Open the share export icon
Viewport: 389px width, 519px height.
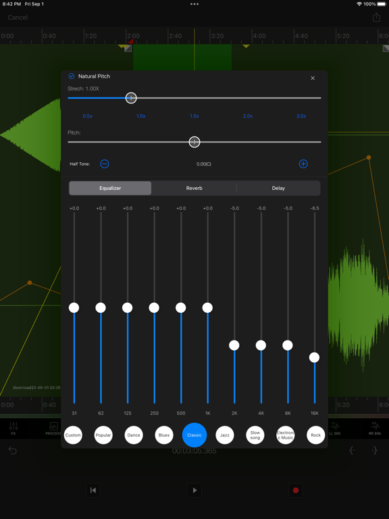[x=376, y=17]
